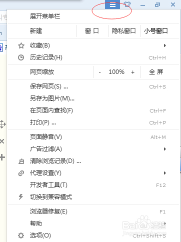Screen dimensions: 181x242
Task: Click the eraser icon for 清除浏览记录
Action: point(21,161)
